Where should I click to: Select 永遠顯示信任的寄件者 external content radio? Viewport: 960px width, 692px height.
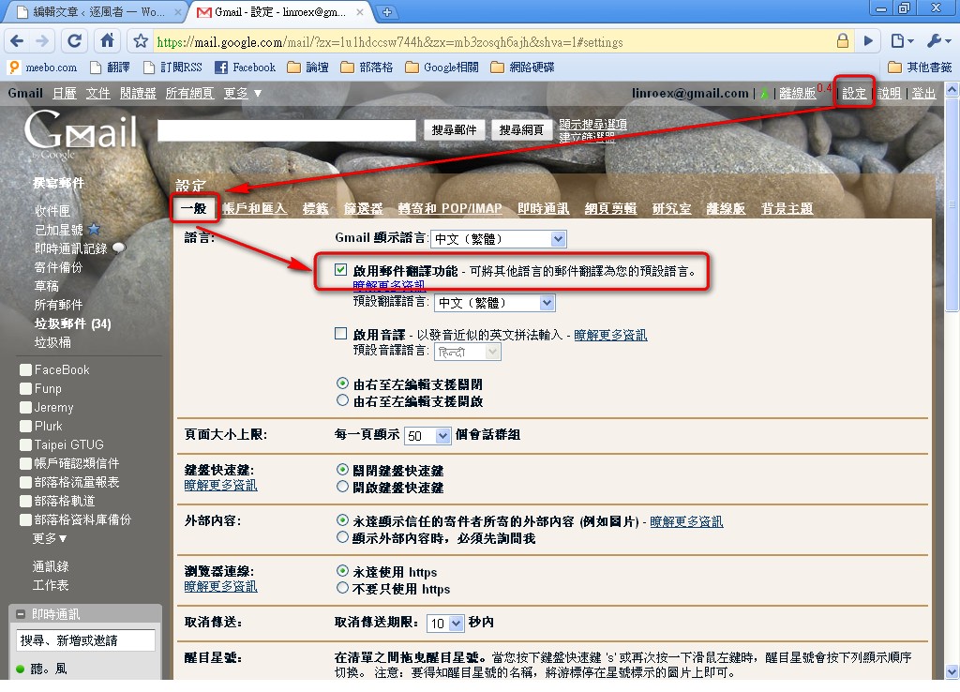(343, 520)
